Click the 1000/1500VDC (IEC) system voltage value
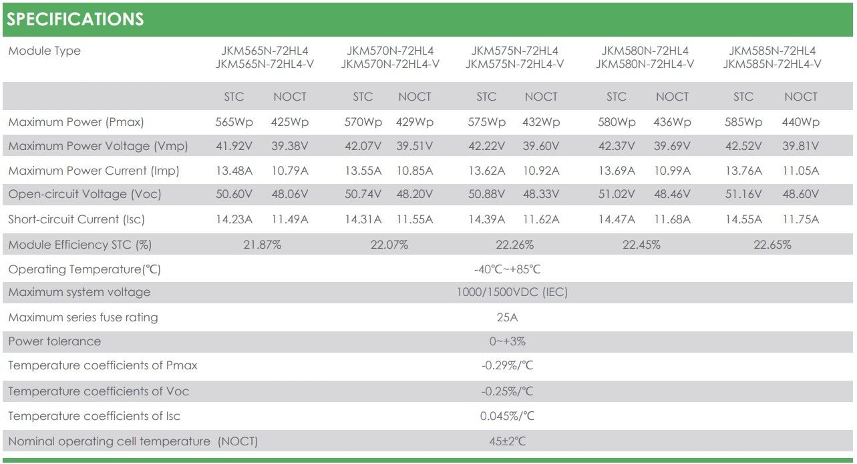This screenshot has height=464, width=857. pyautogui.click(x=512, y=292)
